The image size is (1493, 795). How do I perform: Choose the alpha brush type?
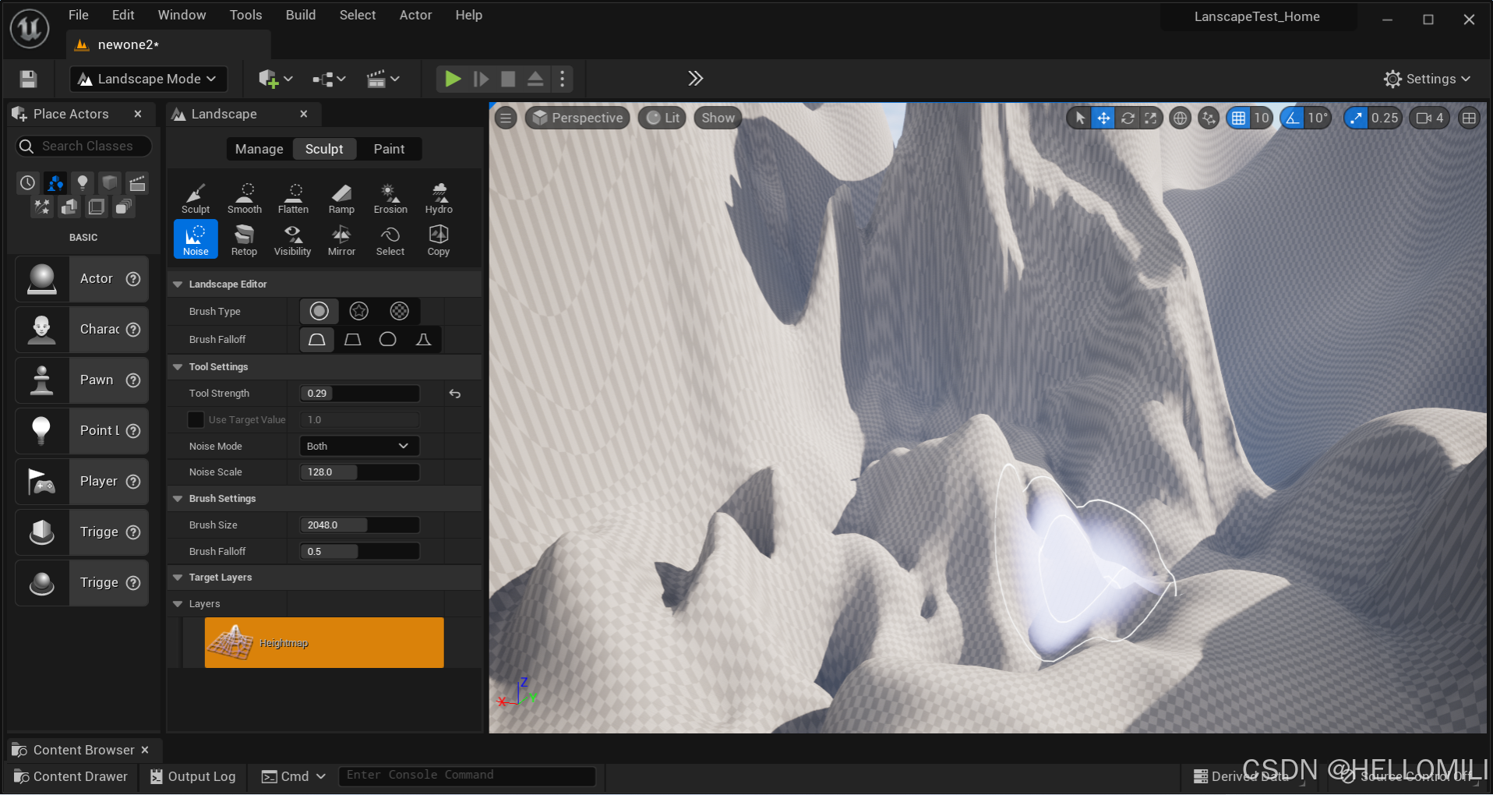tap(359, 312)
